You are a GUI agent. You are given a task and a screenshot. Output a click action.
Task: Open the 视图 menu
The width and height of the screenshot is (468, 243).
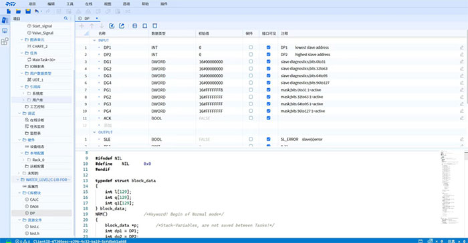(x=108, y=4)
